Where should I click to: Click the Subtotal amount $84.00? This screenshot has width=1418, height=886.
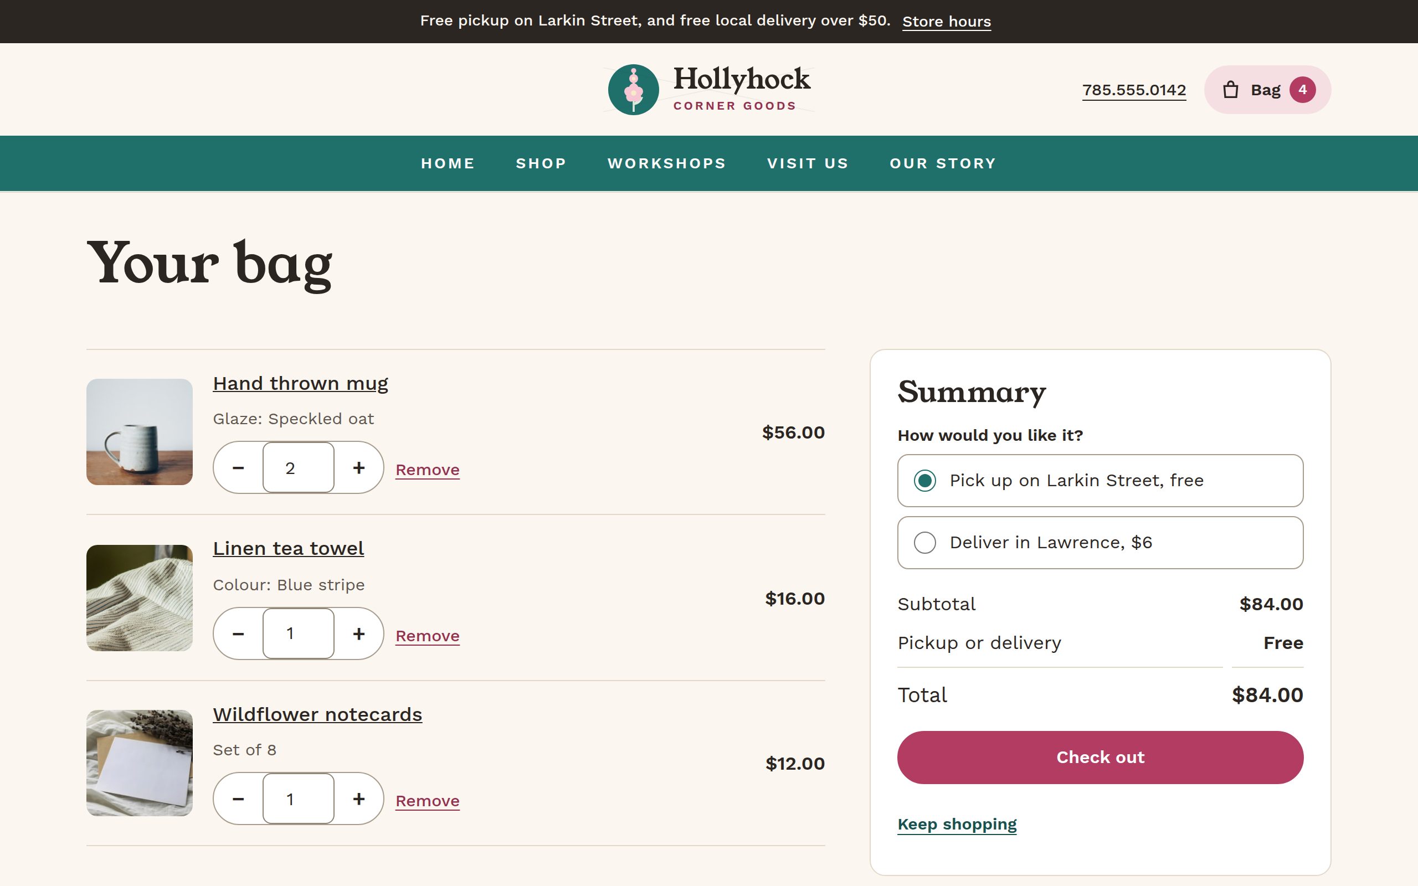pos(1271,604)
